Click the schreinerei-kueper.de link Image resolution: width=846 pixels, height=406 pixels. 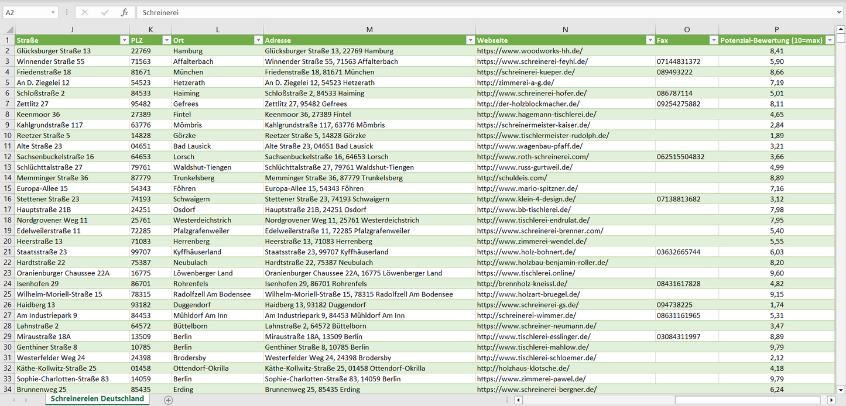(526, 72)
